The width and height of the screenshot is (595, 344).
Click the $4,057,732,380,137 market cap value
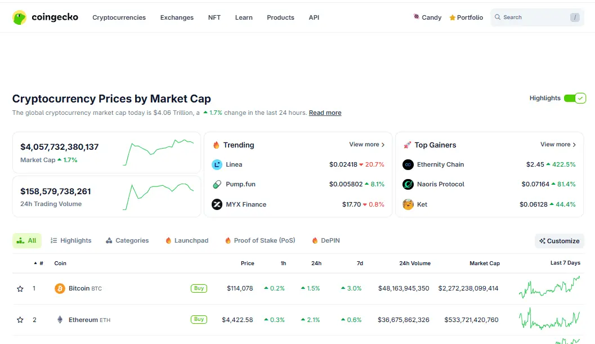click(60, 147)
